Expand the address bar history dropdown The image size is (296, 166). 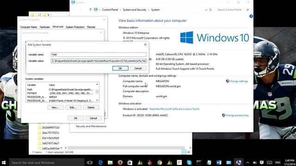(x=206, y=10)
